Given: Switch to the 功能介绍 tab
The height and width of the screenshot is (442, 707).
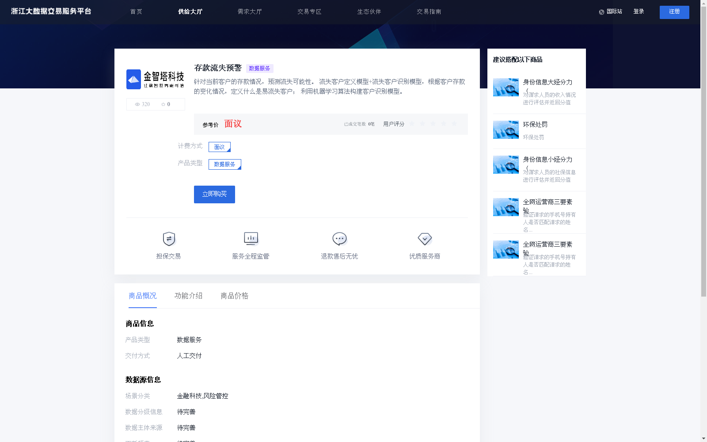Looking at the screenshot, I should [x=189, y=296].
